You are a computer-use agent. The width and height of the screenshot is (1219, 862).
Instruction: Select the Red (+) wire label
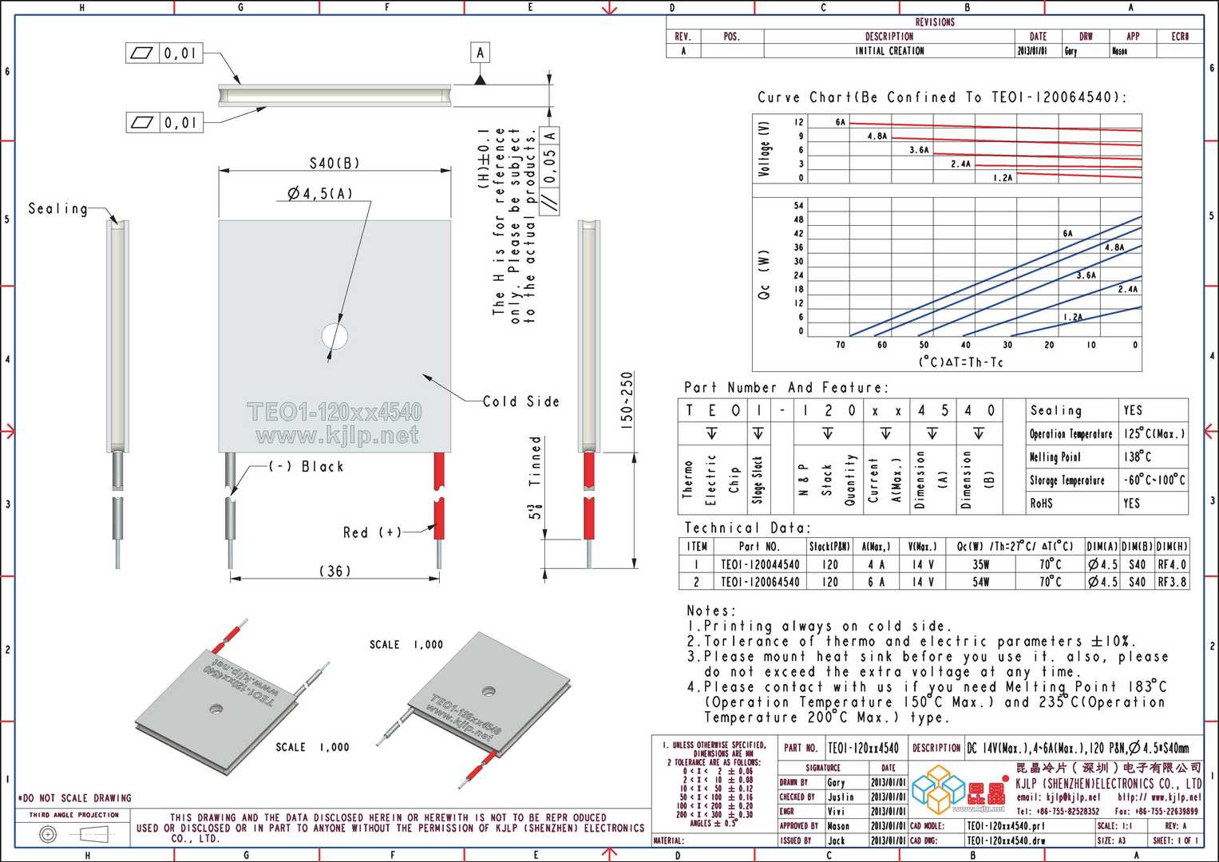372,532
